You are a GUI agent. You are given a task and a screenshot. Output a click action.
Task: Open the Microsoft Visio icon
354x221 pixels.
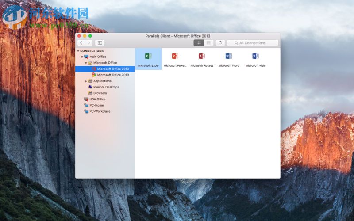255,56
